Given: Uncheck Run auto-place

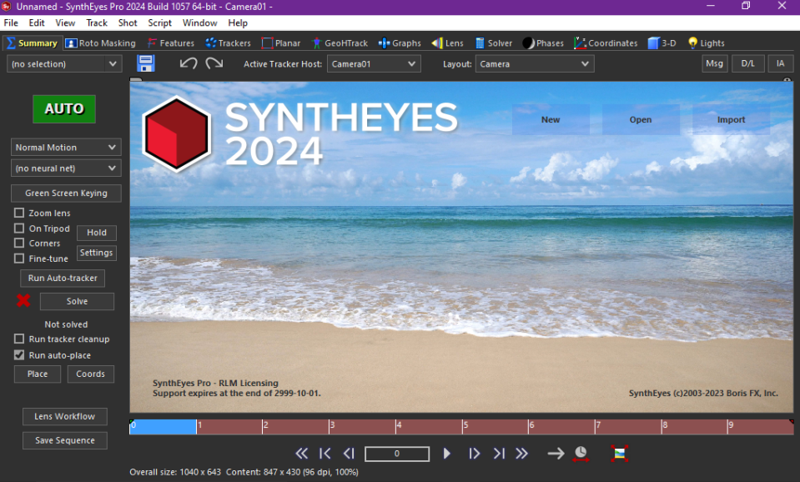Looking at the screenshot, I should coord(19,354).
